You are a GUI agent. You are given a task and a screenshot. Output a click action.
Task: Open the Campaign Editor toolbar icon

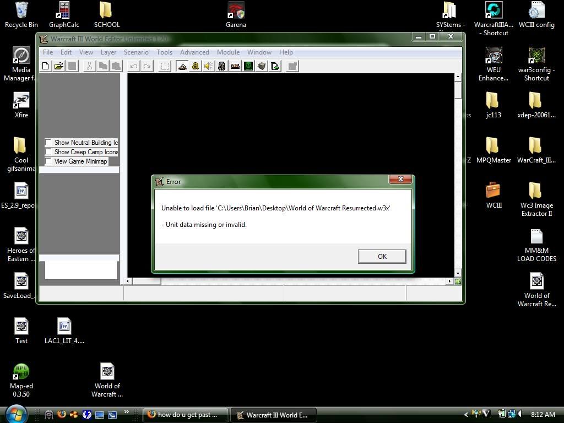pyautogui.click(x=235, y=66)
